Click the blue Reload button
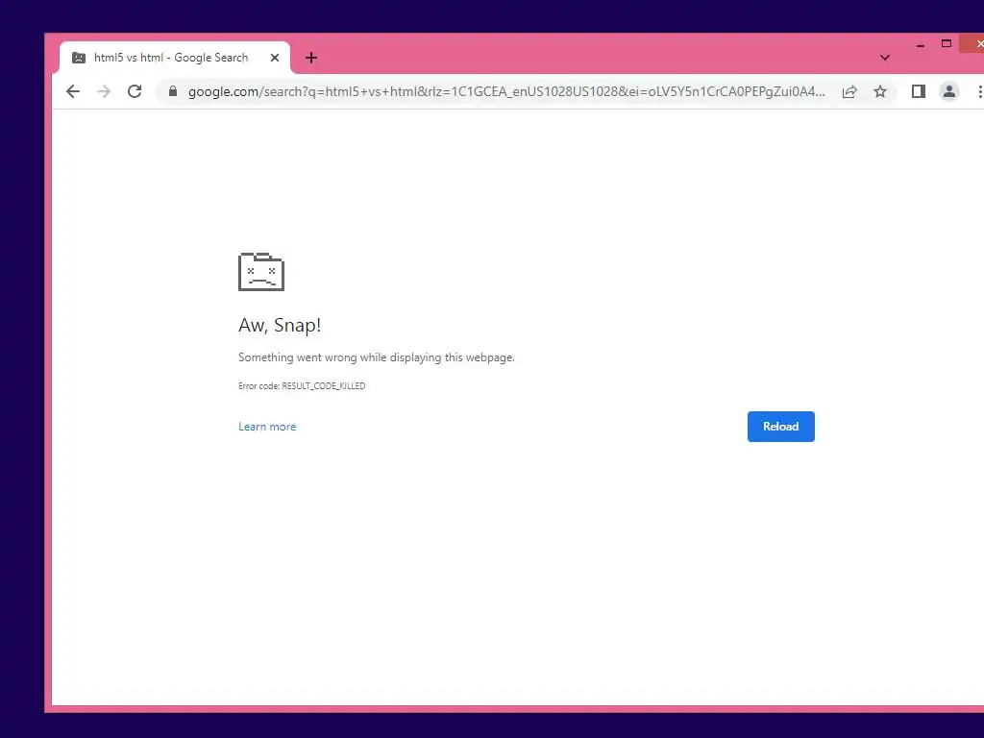This screenshot has height=738, width=984. pos(780,427)
